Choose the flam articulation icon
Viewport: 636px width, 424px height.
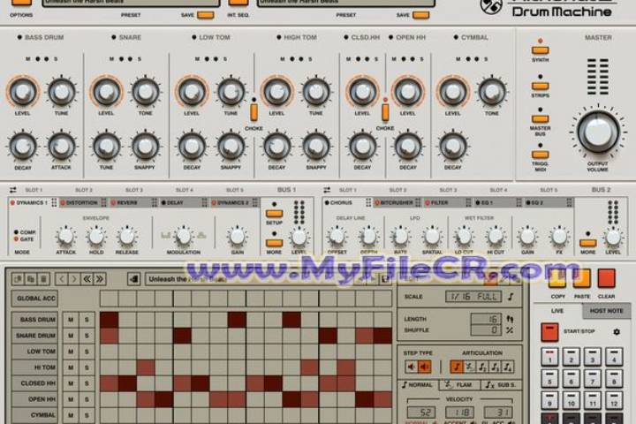coord(469,367)
